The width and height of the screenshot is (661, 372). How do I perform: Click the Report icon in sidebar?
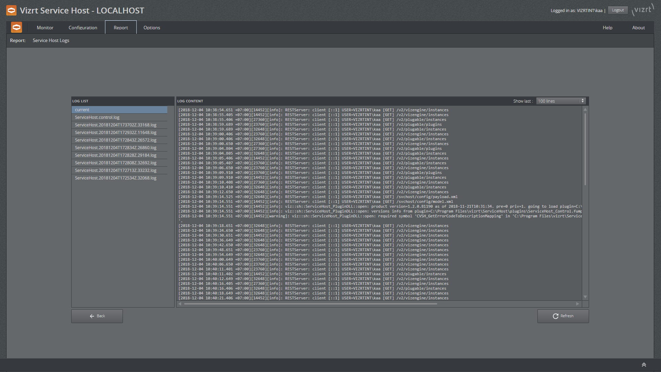coord(120,27)
